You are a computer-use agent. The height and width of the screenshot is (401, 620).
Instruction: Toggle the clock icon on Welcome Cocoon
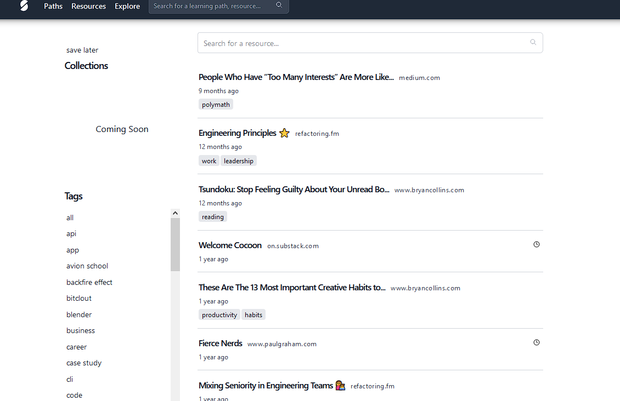[536, 244]
